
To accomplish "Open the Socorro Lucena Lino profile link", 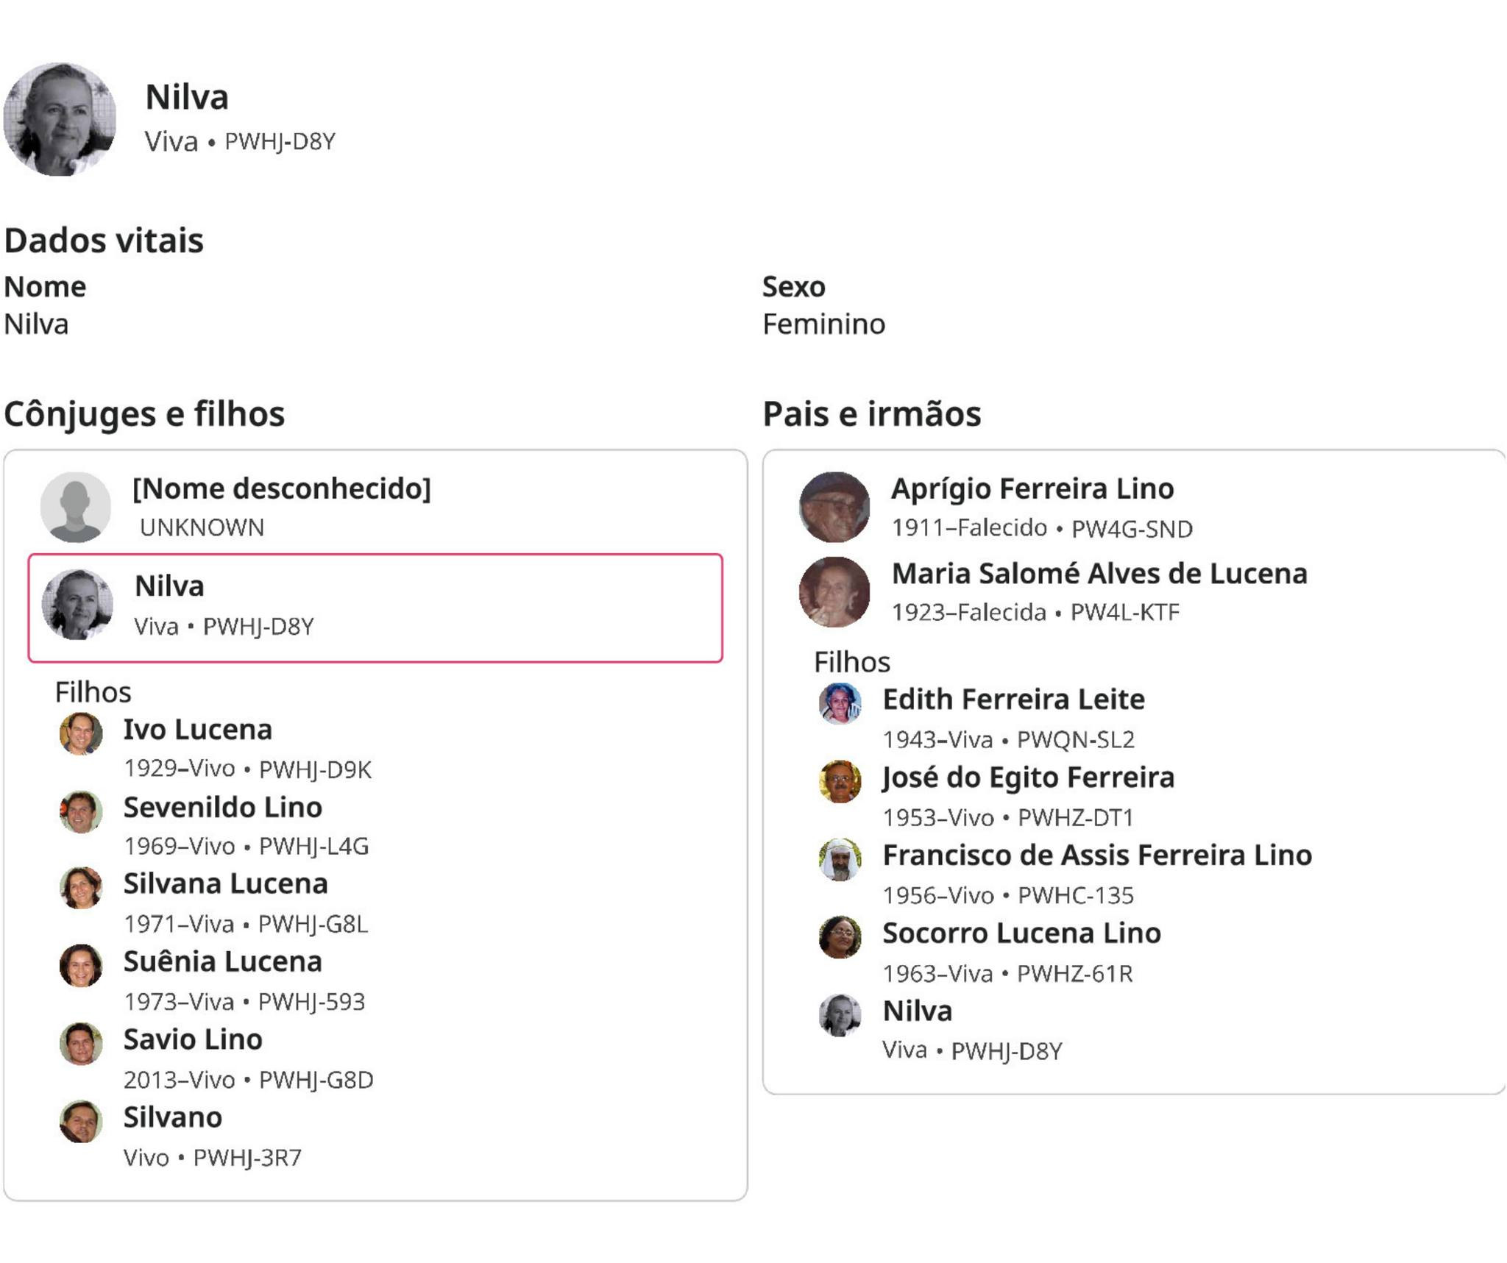I will [x=1021, y=933].
